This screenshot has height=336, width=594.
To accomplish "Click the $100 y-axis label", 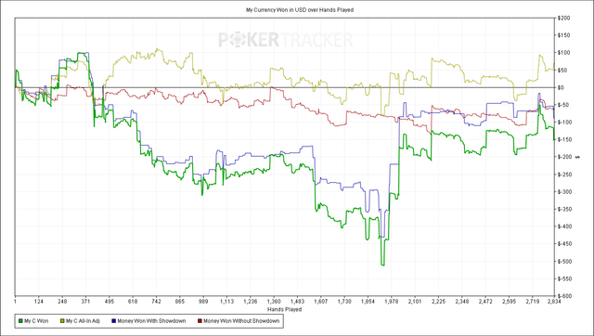I will coord(563,53).
